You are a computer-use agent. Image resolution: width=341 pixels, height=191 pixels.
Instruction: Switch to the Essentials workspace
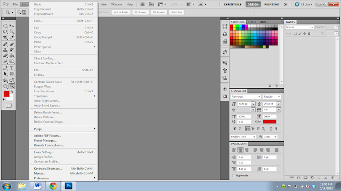(x=233, y=4)
